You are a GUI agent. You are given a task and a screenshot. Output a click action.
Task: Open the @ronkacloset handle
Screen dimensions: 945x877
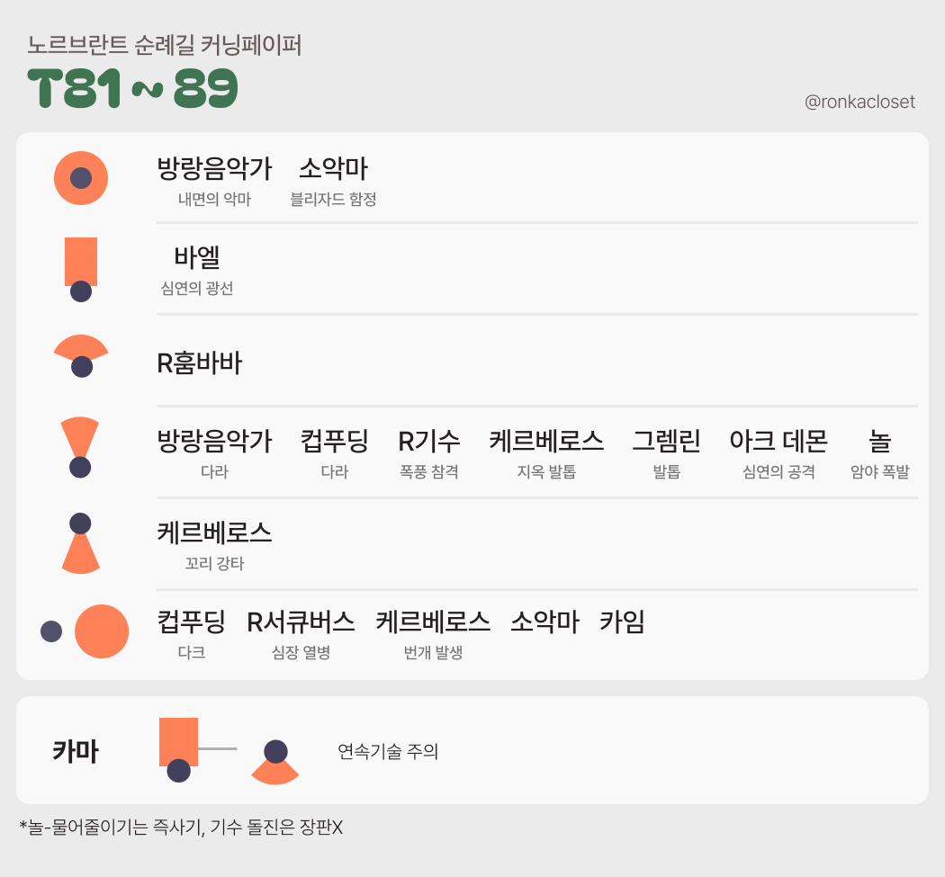[x=859, y=102]
